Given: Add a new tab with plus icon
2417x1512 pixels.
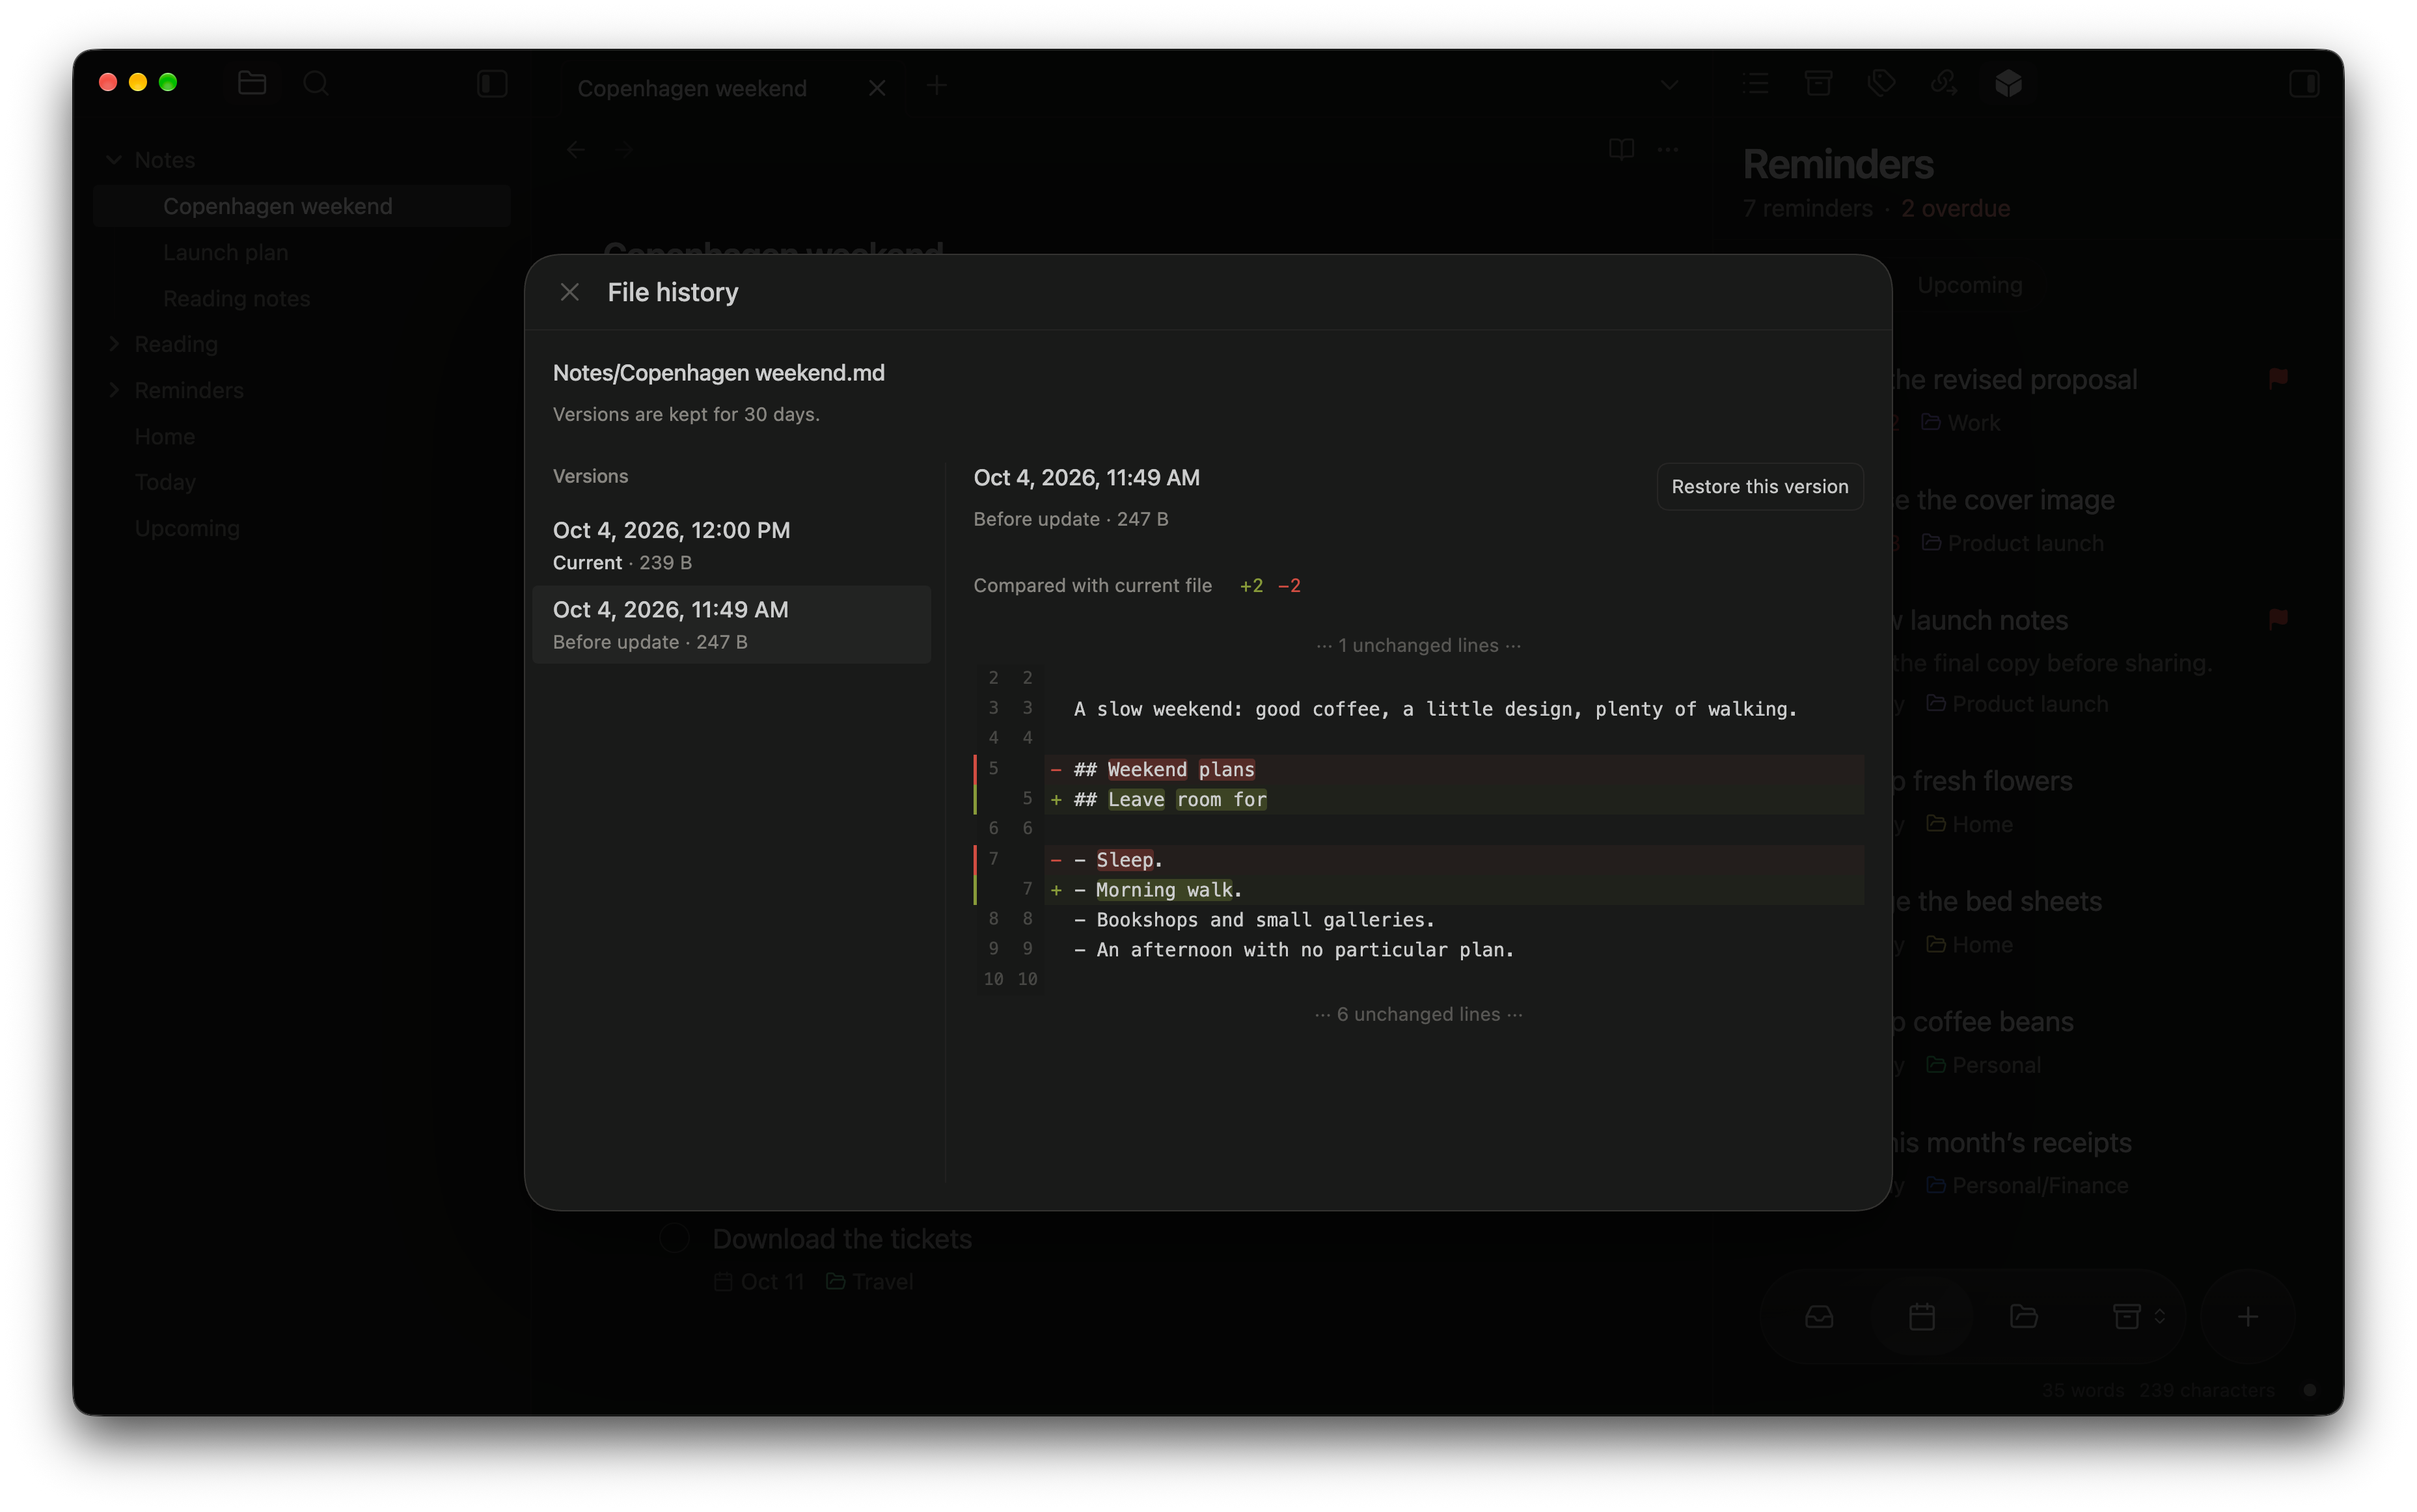Looking at the screenshot, I should [936, 86].
